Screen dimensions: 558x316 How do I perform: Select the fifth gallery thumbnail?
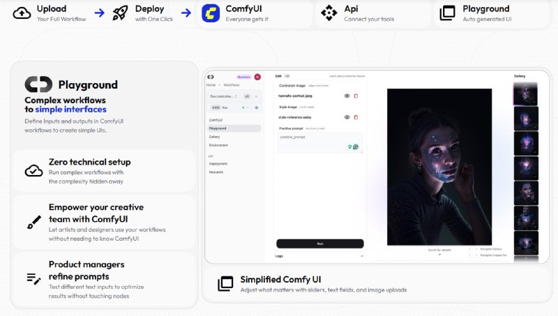click(526, 193)
